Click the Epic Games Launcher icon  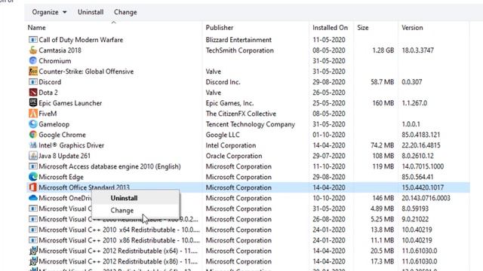click(x=33, y=103)
